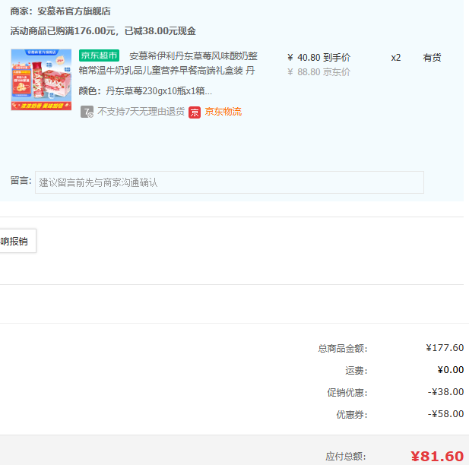Viewport: 469px width, 465px height.
Task: Click the 7-day no-return policy icon
Action: pyautogui.click(x=87, y=112)
